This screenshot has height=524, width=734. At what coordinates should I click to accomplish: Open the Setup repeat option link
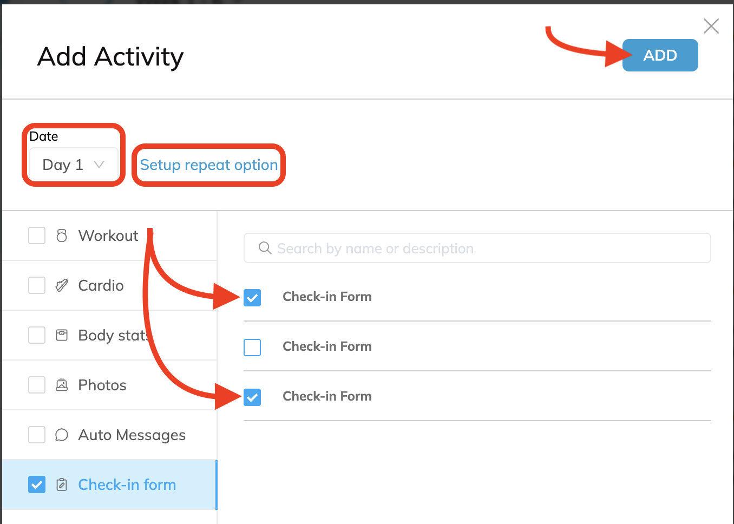(208, 165)
